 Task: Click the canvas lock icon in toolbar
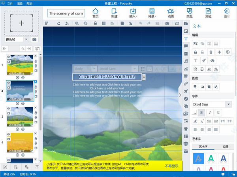click(95, 24)
